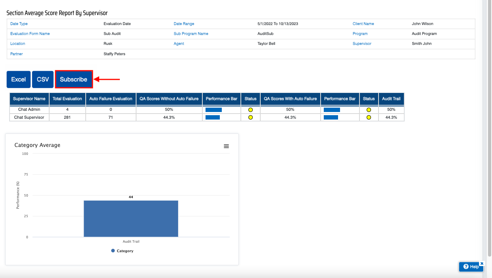This screenshot has height=278, width=492.
Task: Sort by Total Evaluation column header
Action: [x=67, y=99]
